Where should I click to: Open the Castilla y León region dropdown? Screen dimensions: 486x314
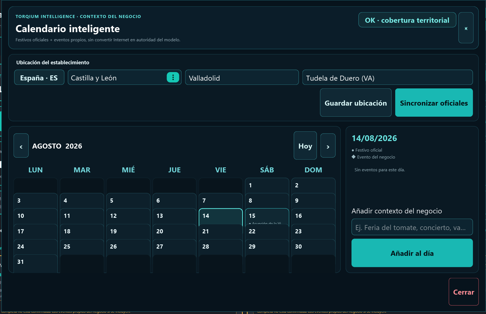(125, 77)
